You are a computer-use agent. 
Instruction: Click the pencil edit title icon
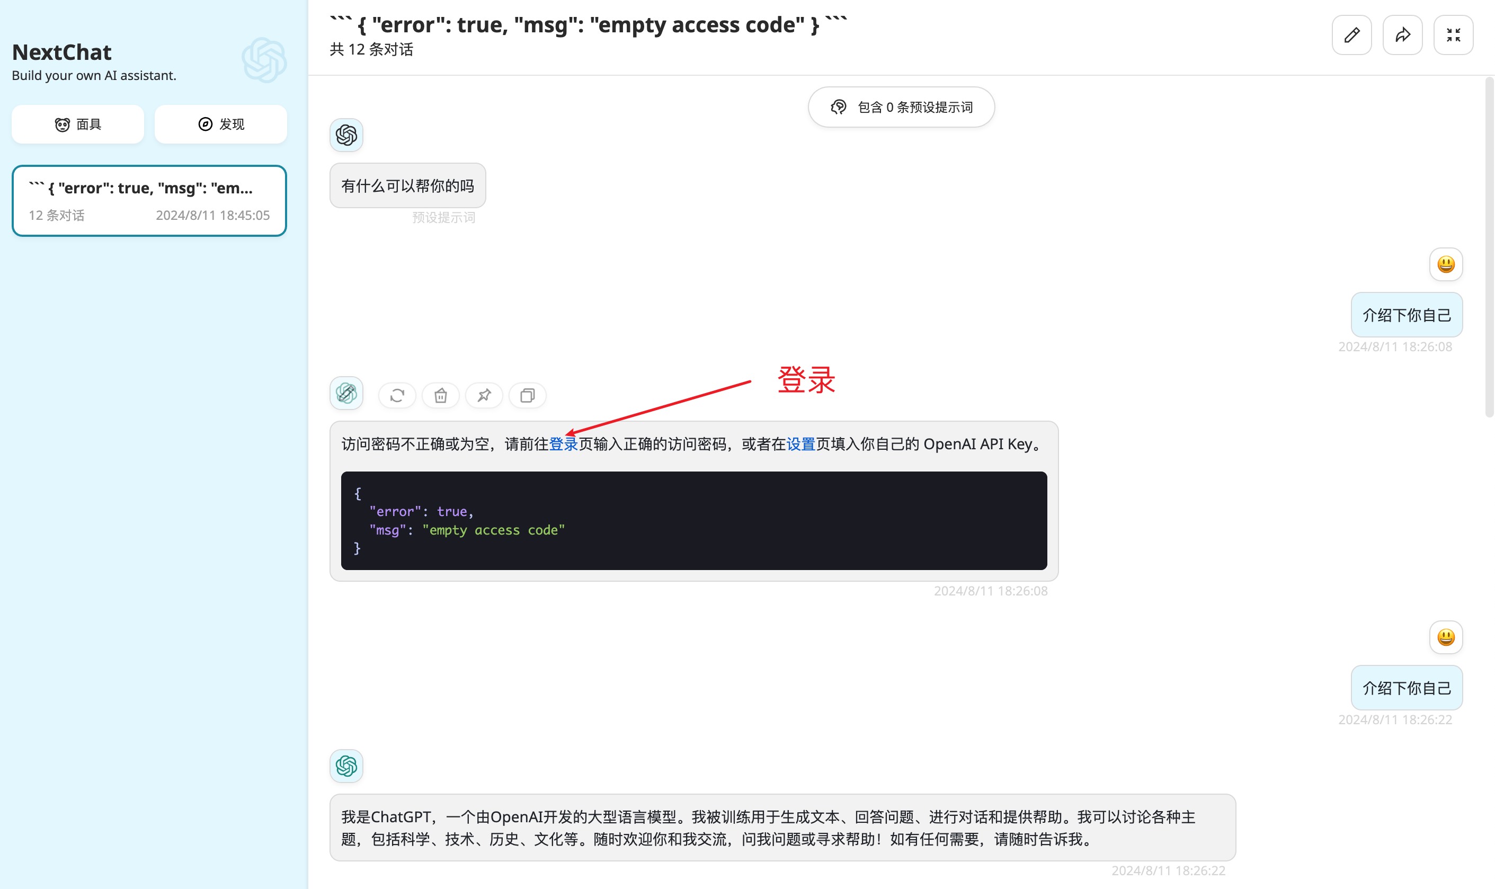[x=1351, y=35]
